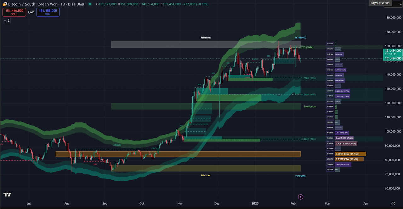Click the green Equilibrium label
Screen dimensions: 403x209
pyautogui.click(x=310, y=107)
